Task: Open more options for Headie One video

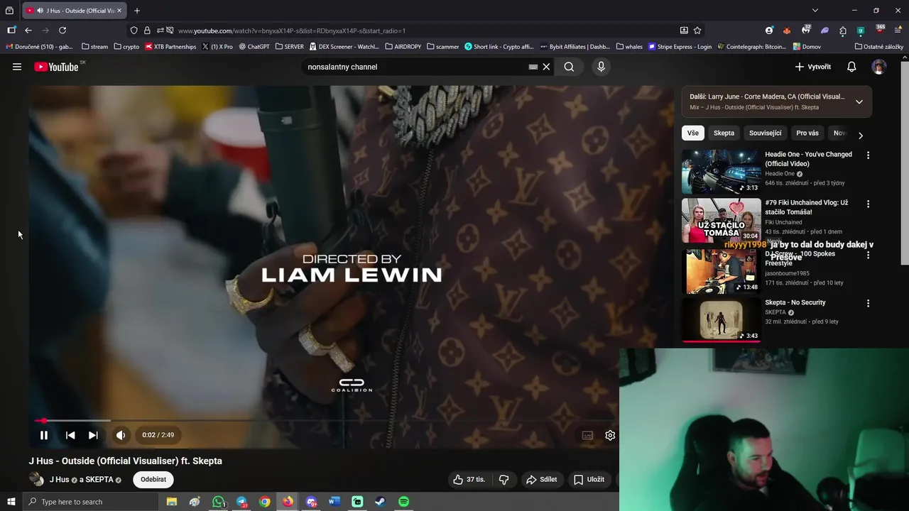Action: [x=868, y=155]
